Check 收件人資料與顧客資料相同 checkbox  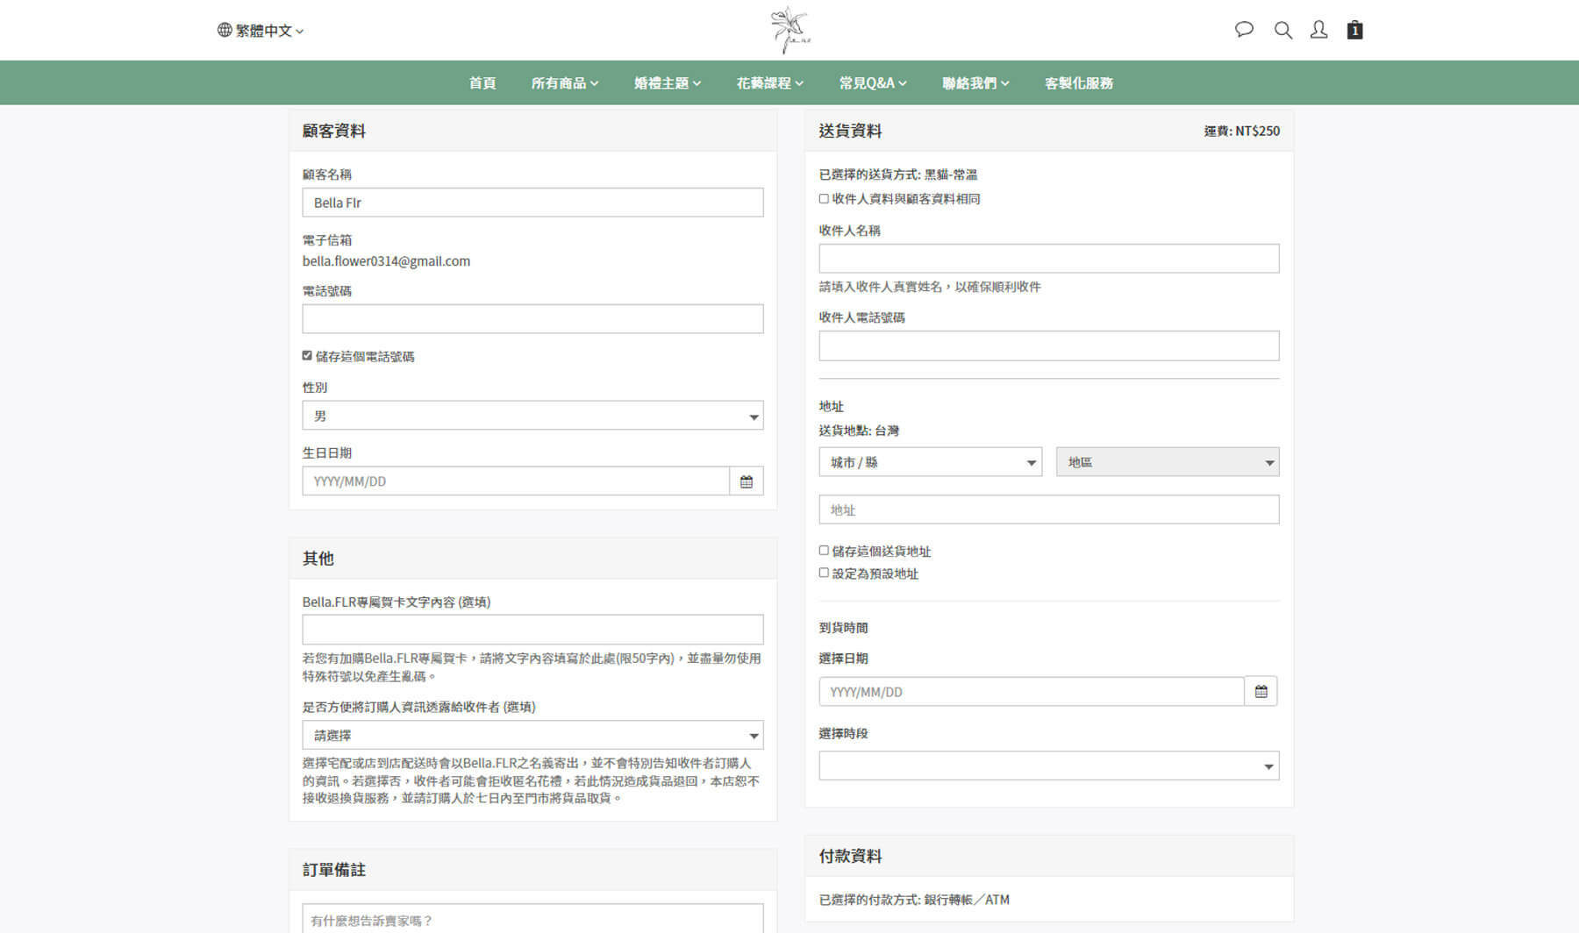tap(824, 199)
